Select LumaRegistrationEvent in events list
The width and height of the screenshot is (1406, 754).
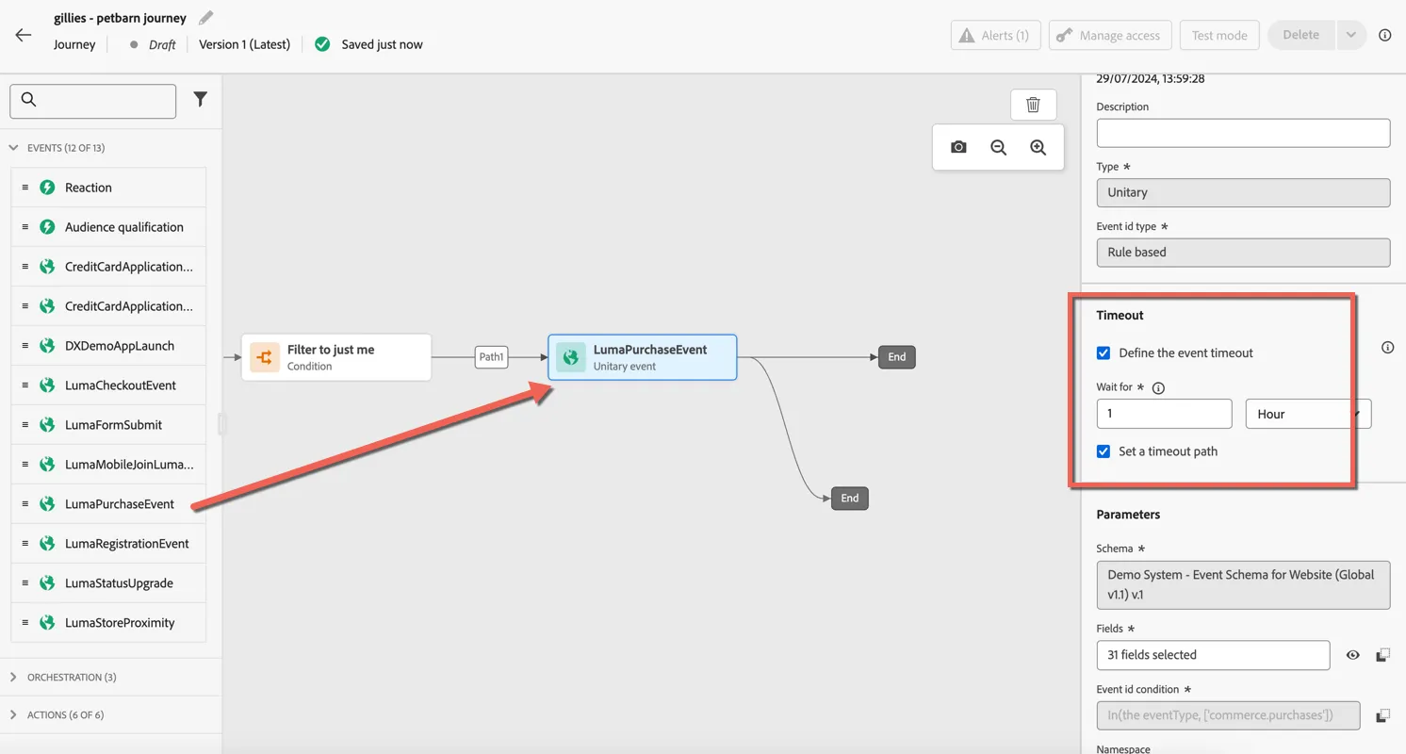tap(108, 544)
